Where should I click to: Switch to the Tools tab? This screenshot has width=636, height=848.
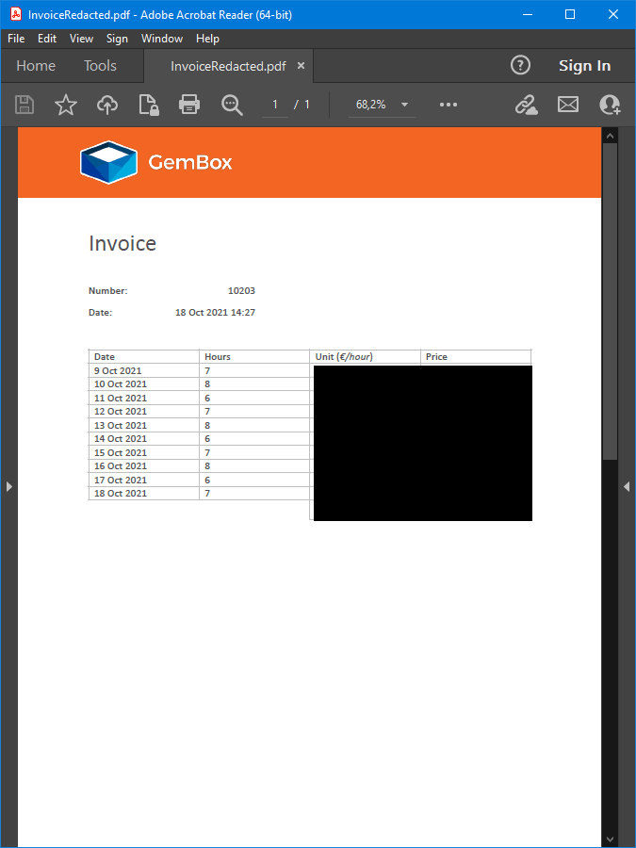100,66
